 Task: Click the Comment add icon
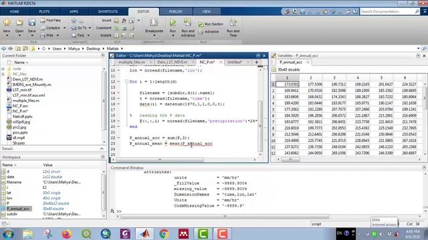[x=116, y=28]
